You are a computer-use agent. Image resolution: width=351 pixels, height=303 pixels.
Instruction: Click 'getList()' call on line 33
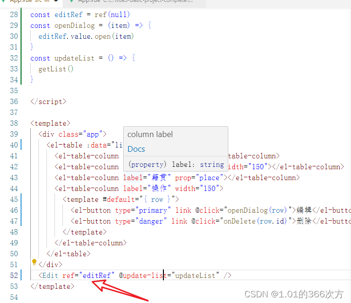point(56,69)
